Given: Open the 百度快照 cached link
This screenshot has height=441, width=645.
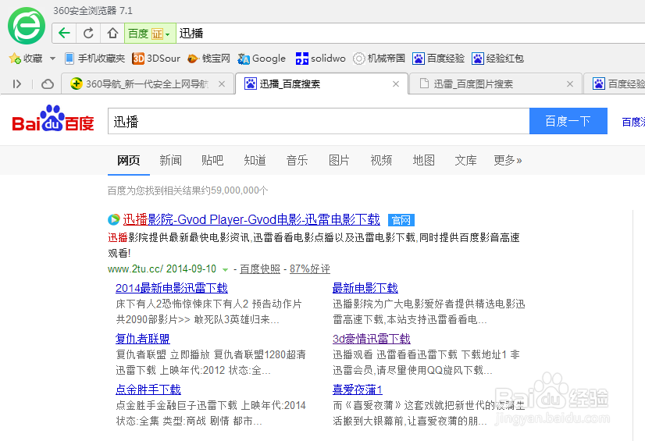Looking at the screenshot, I should 260,269.
